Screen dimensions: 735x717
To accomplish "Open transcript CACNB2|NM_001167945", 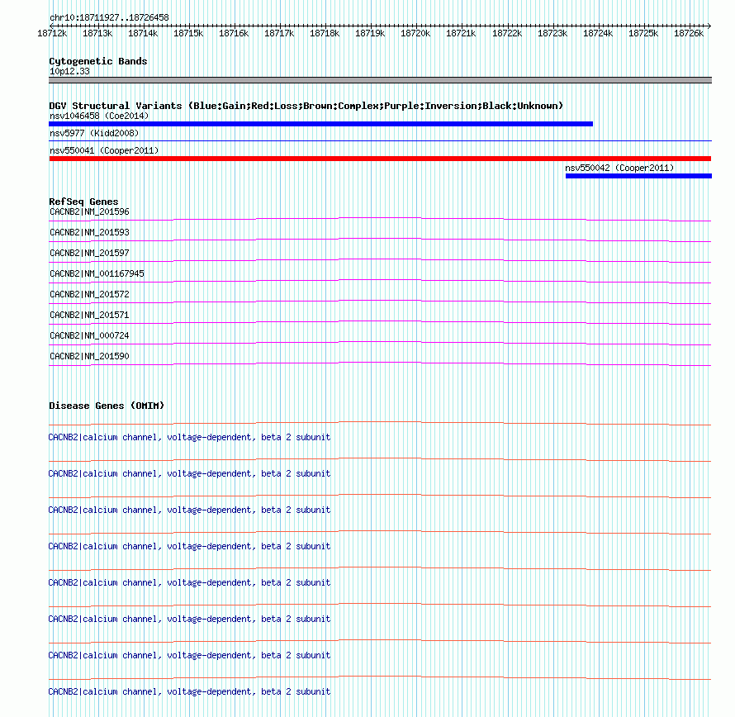I will coord(97,274).
